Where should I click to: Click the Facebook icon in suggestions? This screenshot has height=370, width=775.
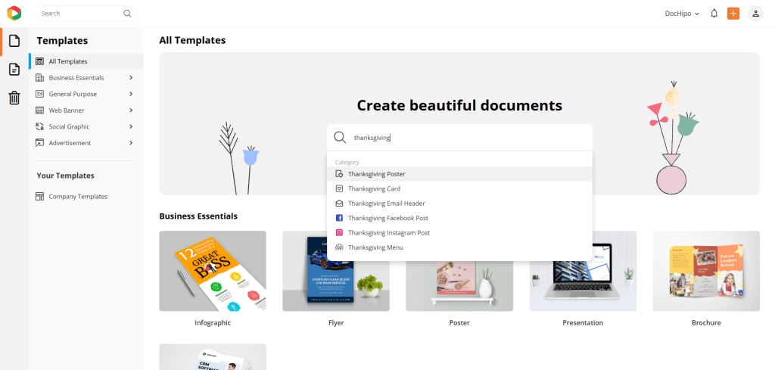(x=339, y=218)
